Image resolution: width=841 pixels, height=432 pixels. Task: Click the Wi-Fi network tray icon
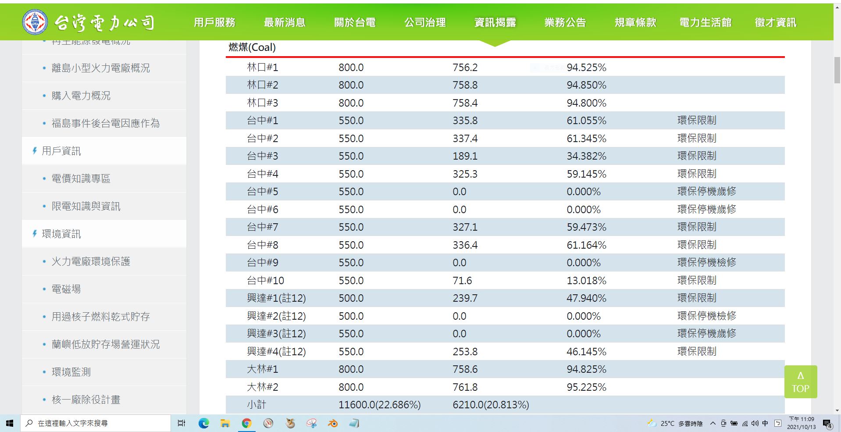[745, 423]
